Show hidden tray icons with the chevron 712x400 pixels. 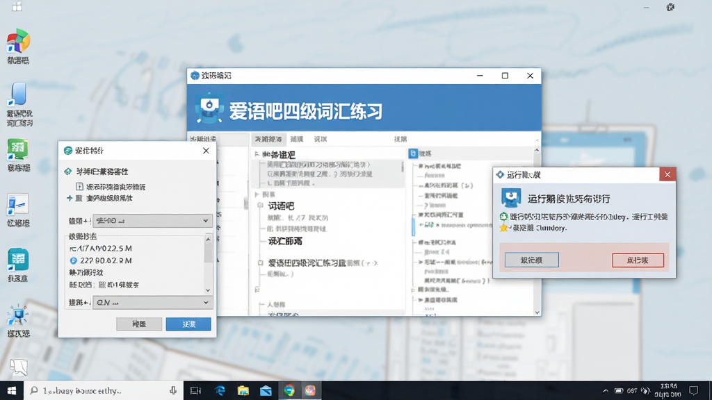(606, 390)
